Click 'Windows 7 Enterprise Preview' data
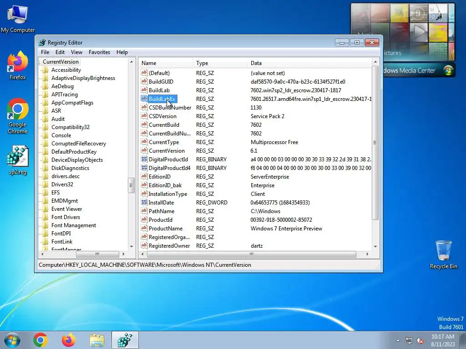The image size is (466, 349). point(286,228)
